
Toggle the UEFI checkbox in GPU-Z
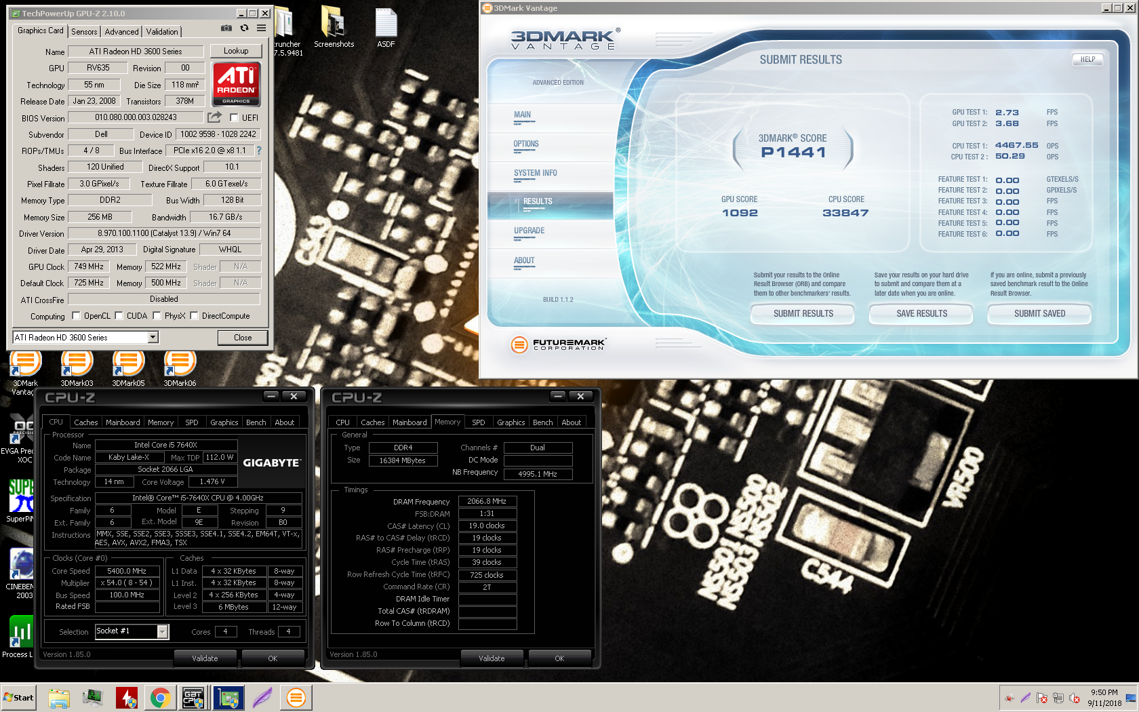point(234,117)
